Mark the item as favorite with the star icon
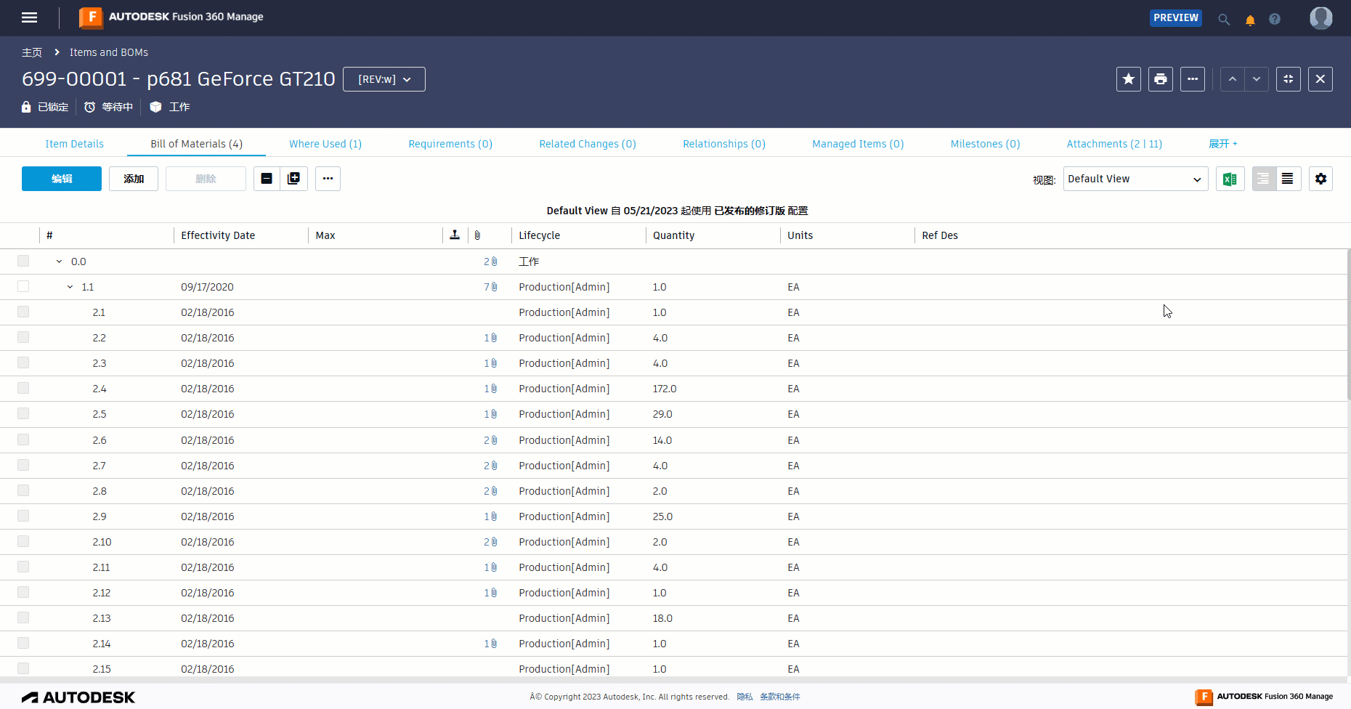The image size is (1351, 709). (x=1128, y=79)
